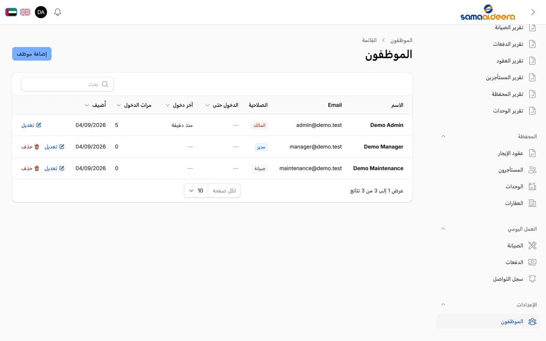The image size is (546, 341).
Task: Open عقود الإيجار via its document icon
Action: (532, 153)
